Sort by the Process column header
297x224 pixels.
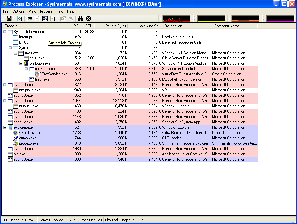(x=35, y=26)
